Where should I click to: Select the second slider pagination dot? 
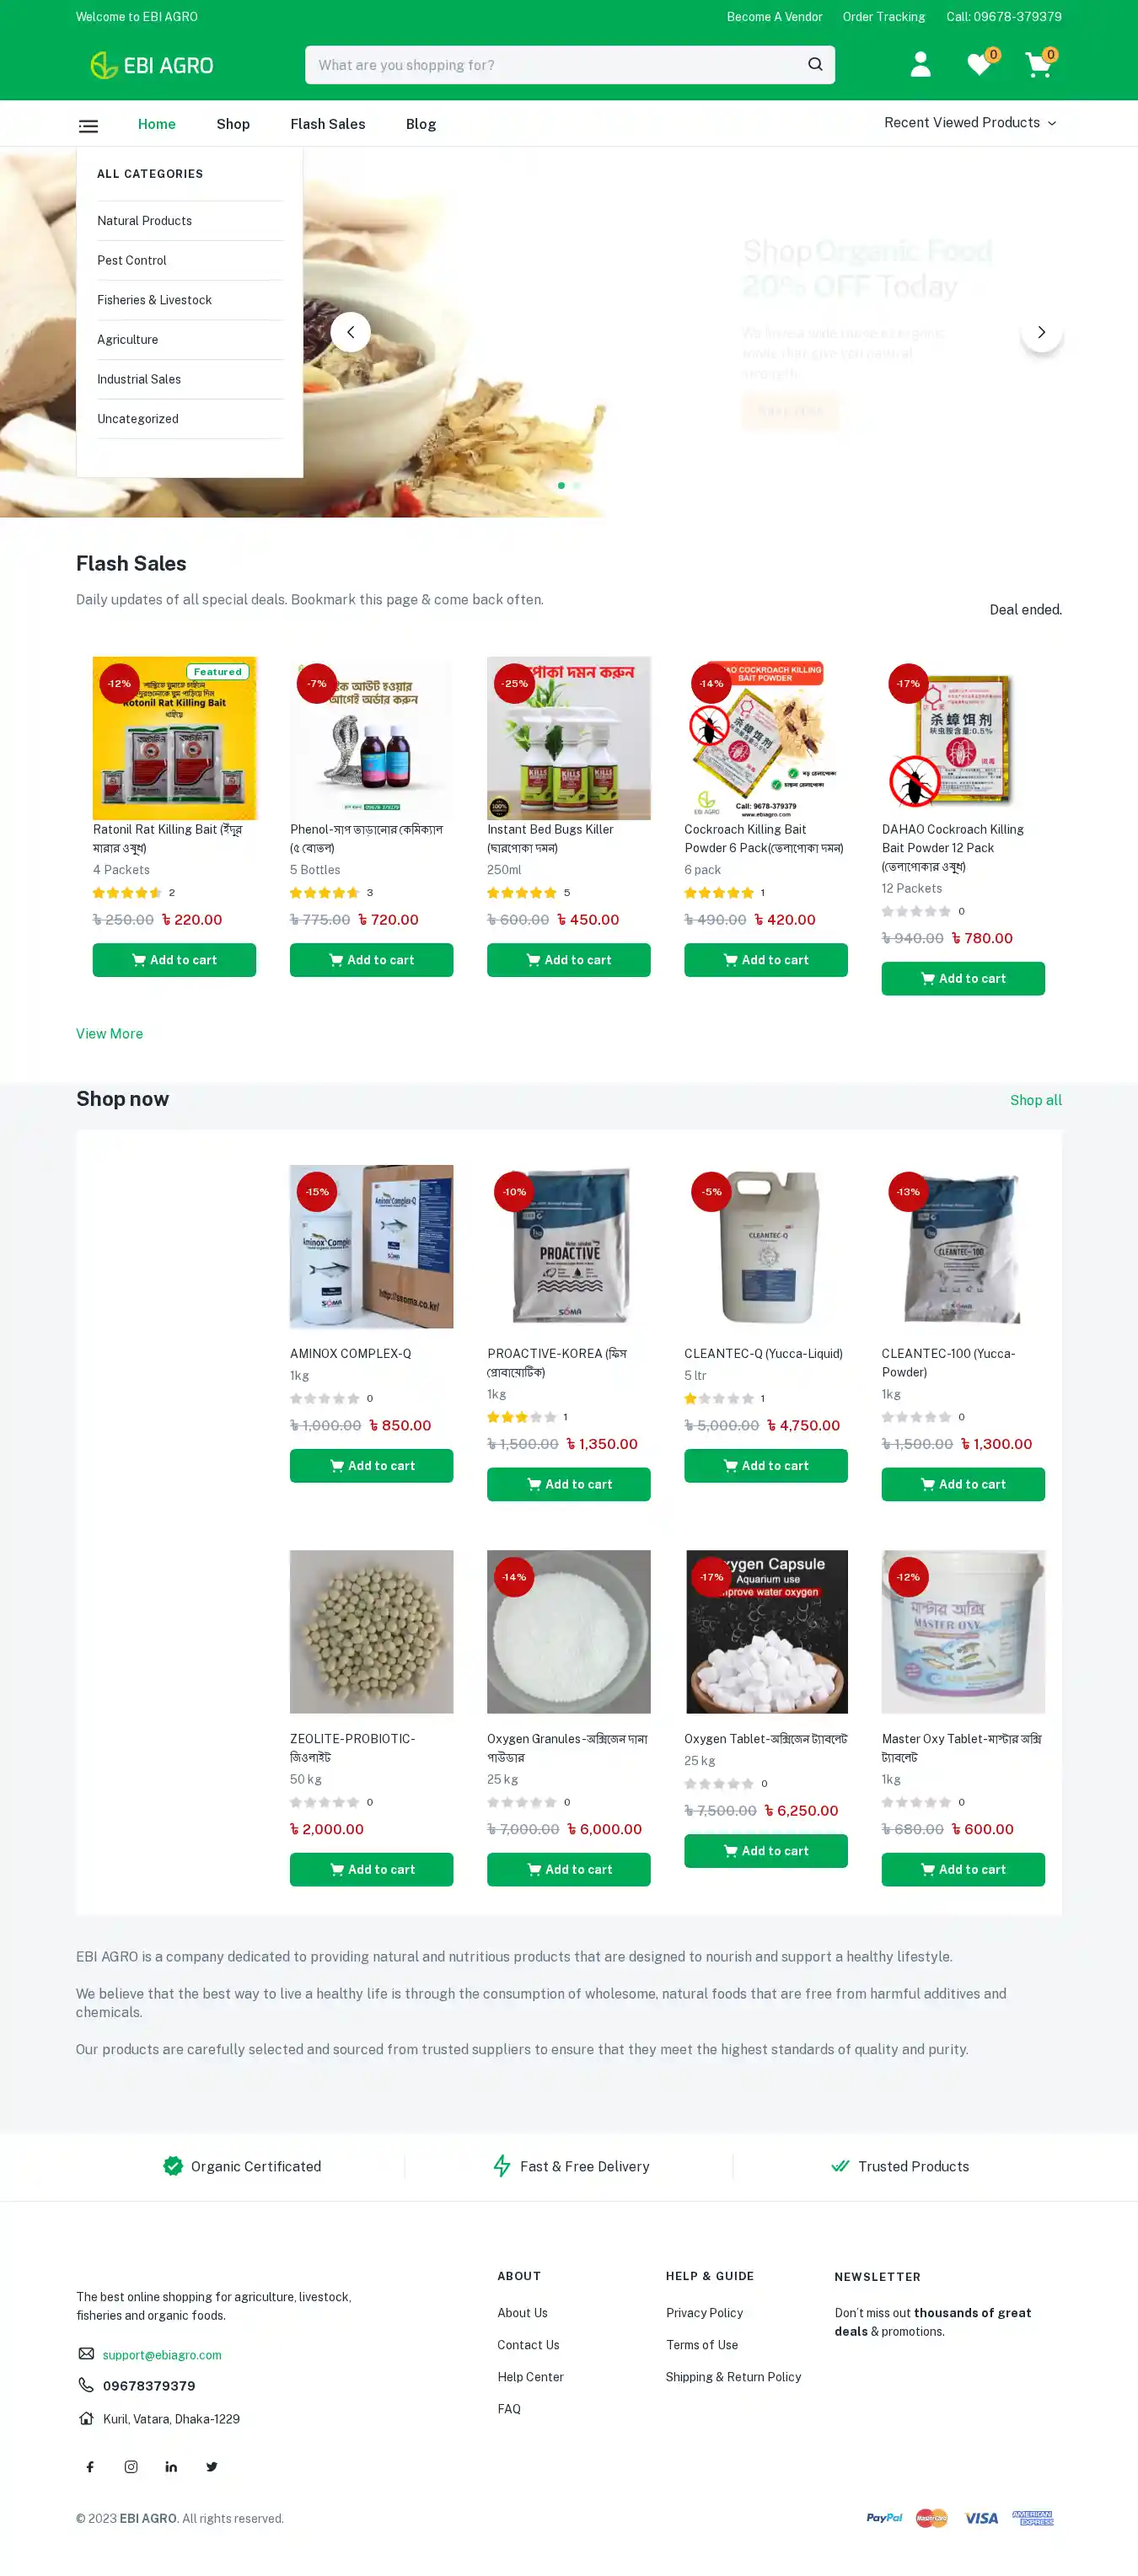coord(576,485)
